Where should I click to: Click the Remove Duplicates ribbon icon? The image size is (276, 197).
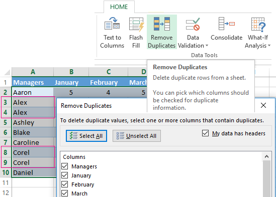tap(161, 24)
